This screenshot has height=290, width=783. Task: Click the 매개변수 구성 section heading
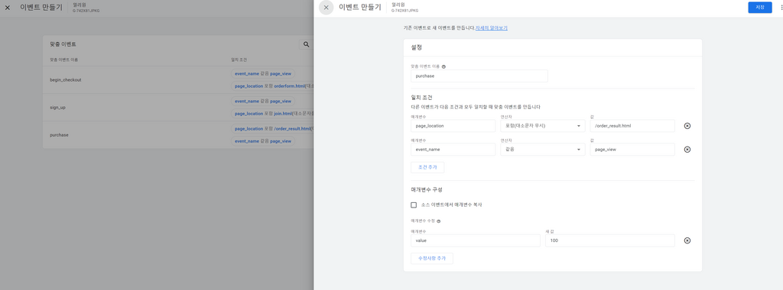coord(427,190)
